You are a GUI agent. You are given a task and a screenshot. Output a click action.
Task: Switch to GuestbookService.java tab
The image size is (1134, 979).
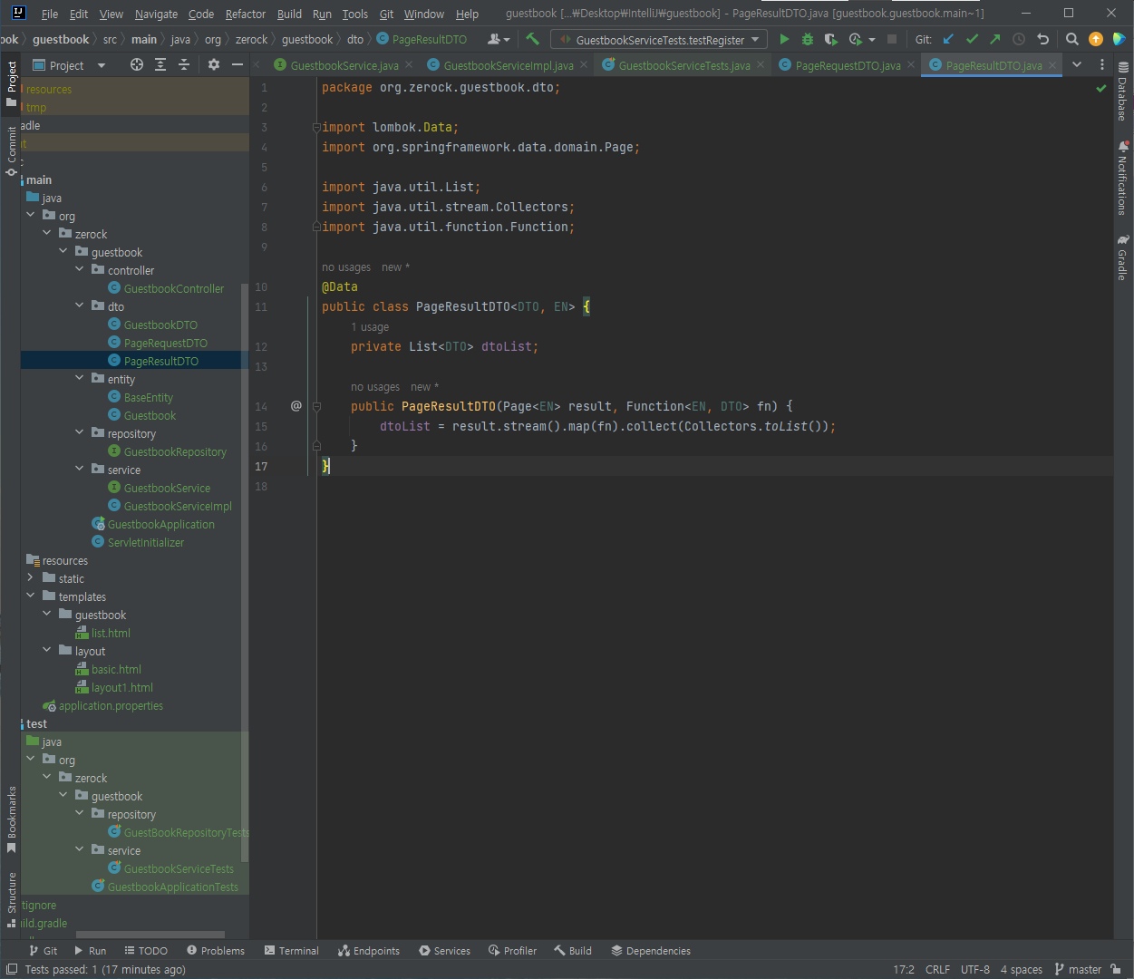(x=344, y=65)
